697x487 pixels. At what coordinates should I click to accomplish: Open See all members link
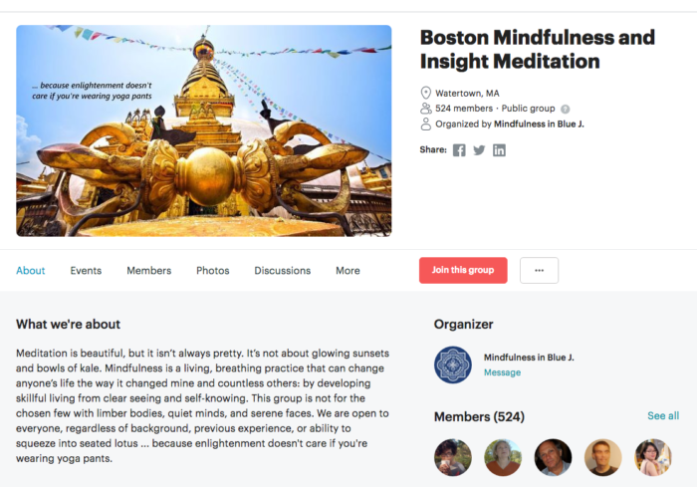(663, 416)
